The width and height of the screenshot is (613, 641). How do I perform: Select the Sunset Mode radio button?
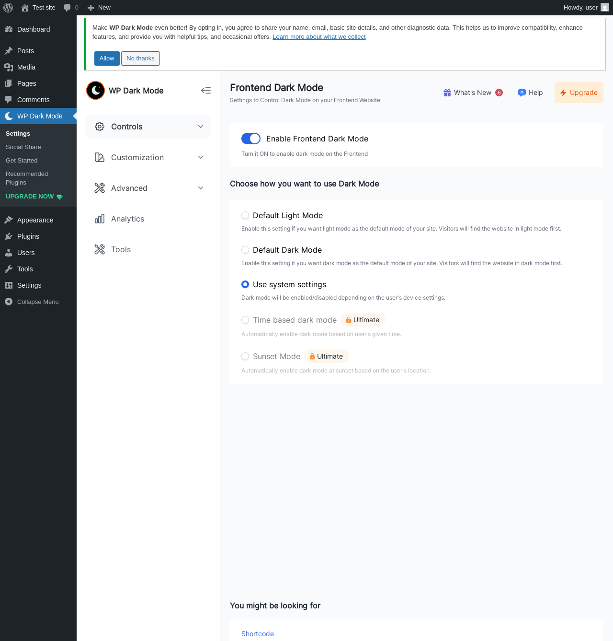coord(245,356)
